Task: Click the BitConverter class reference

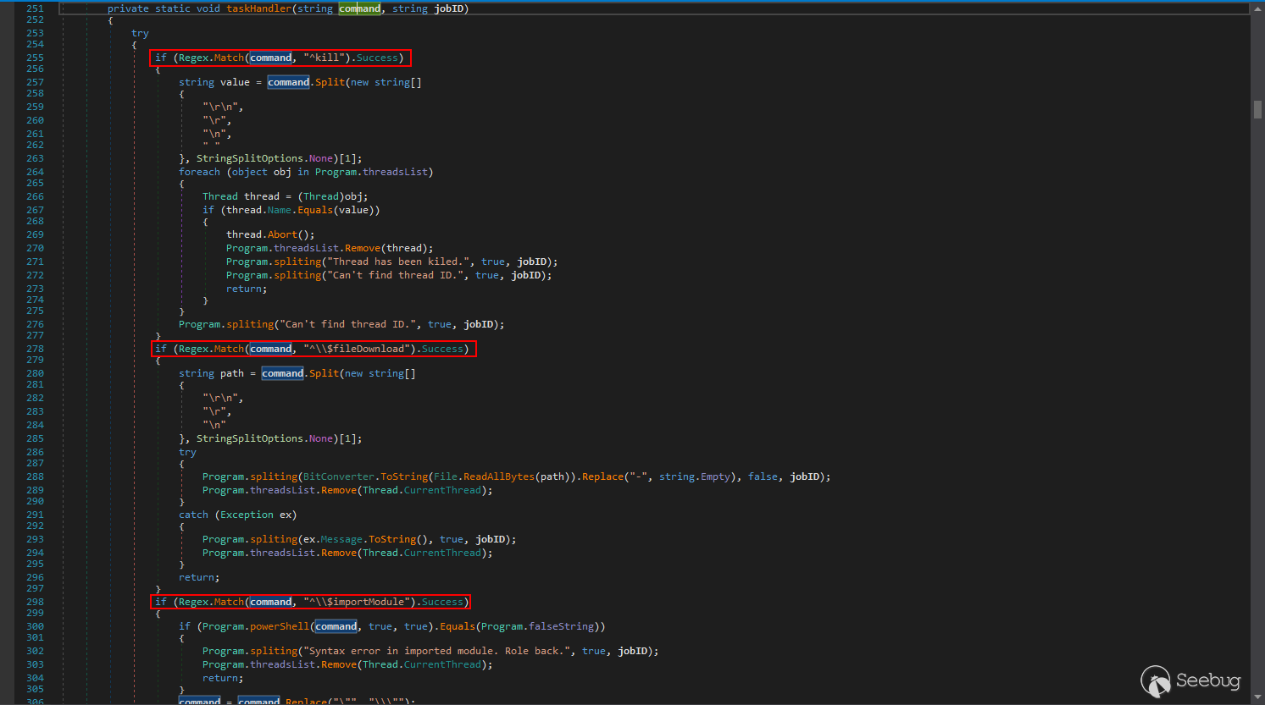Action: (339, 476)
